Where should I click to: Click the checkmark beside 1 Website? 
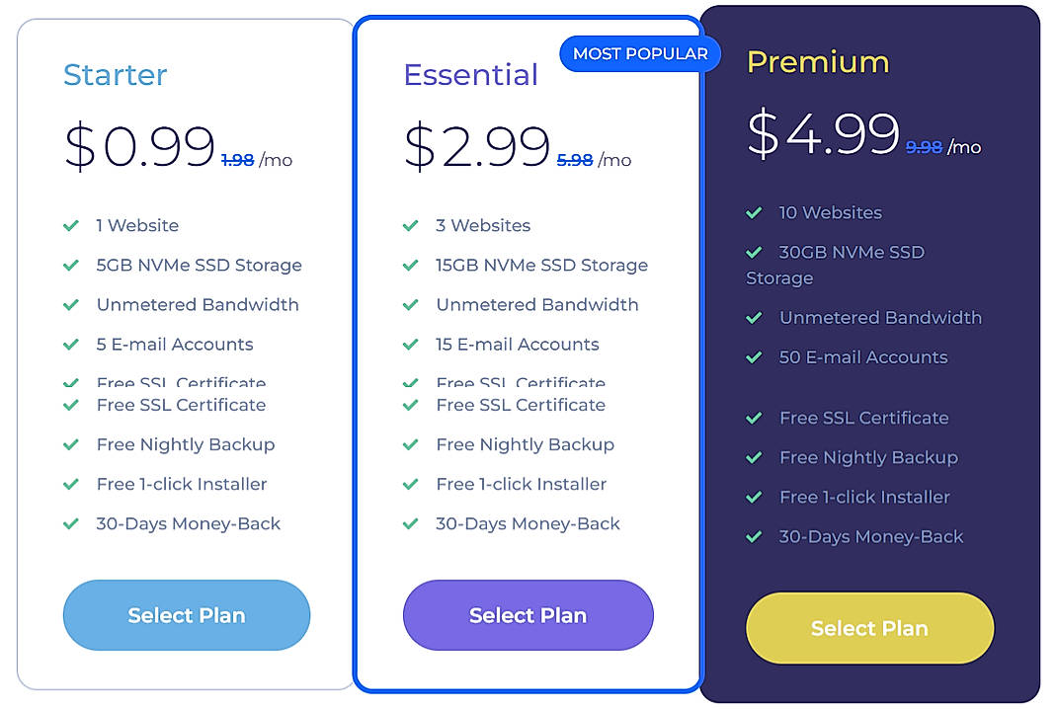pos(73,225)
